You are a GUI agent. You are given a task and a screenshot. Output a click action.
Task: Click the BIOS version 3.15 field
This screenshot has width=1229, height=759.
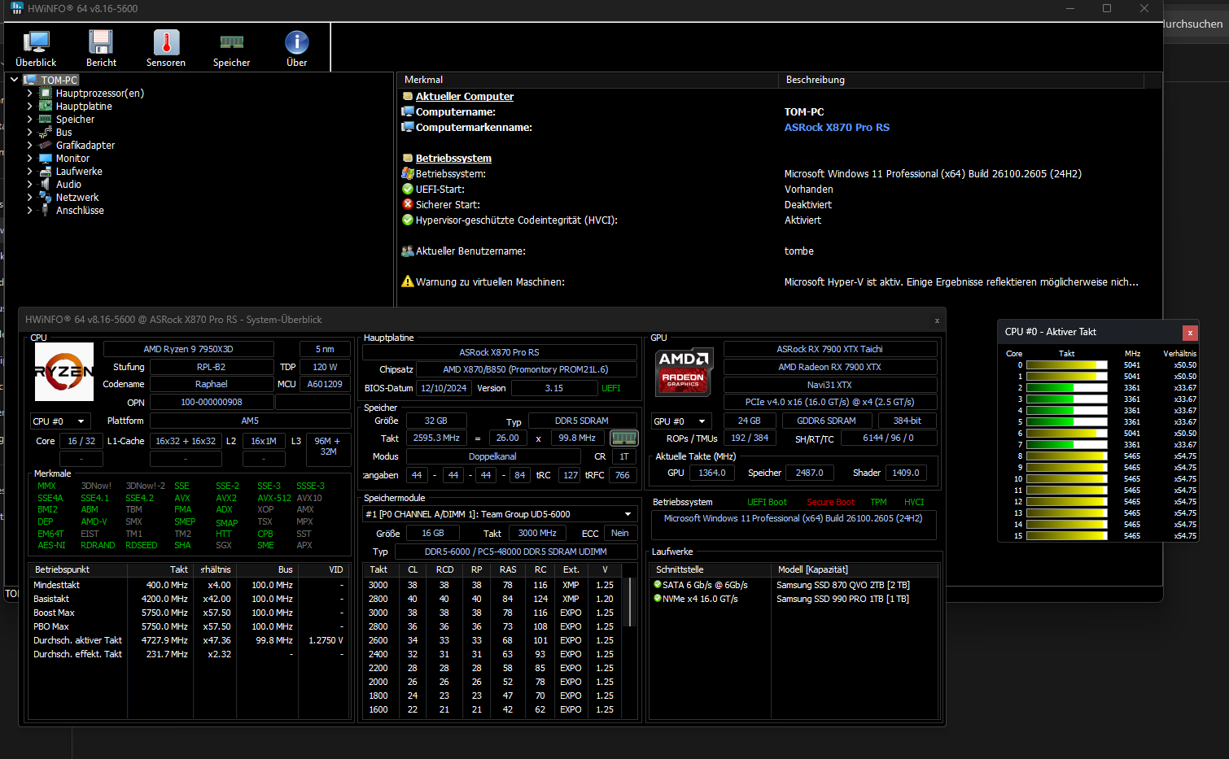(x=553, y=388)
